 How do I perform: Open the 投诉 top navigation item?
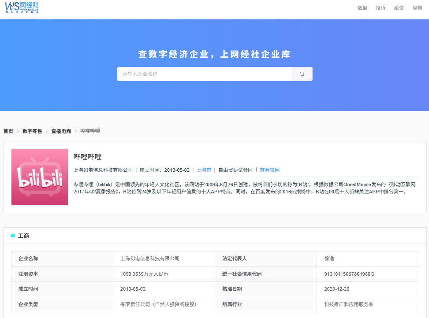[x=381, y=8]
